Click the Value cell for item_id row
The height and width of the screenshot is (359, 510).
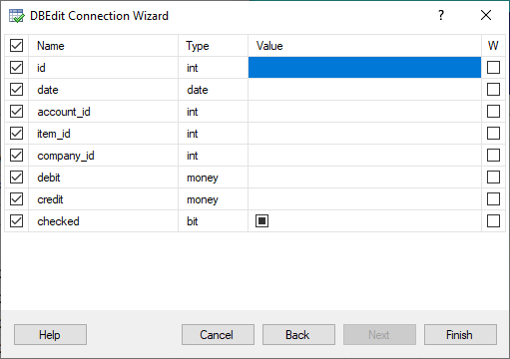(364, 134)
